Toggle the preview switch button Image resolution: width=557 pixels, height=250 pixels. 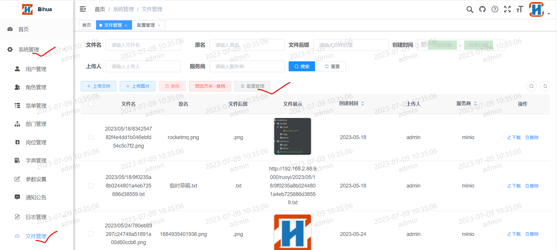point(210,86)
